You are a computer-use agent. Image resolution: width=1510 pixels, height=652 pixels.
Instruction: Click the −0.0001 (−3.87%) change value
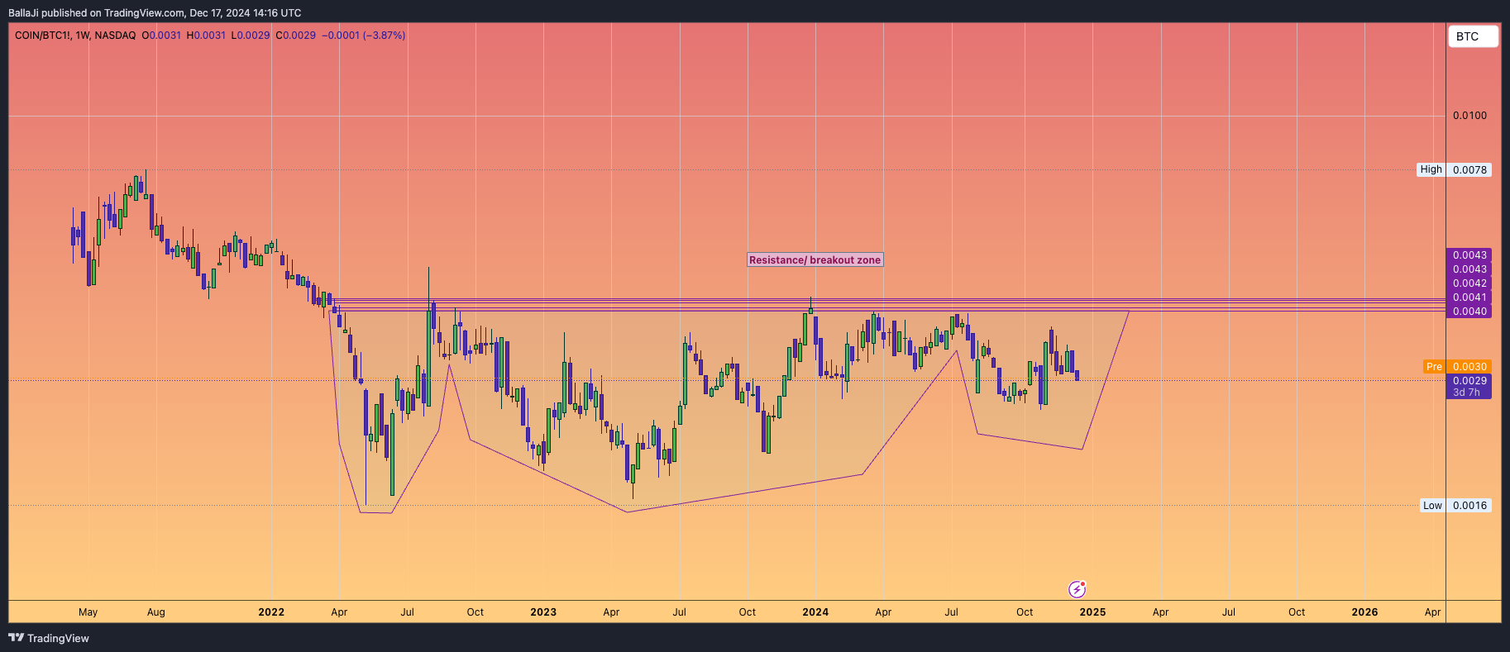point(363,36)
